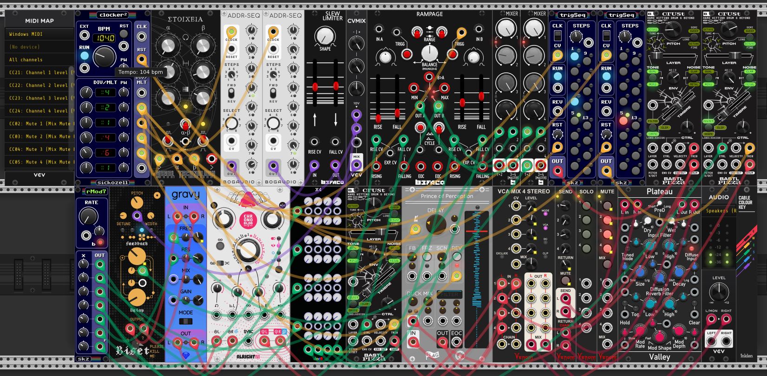
Task: Toggle the blue RUN button on Clocker
Action: [x=84, y=56]
